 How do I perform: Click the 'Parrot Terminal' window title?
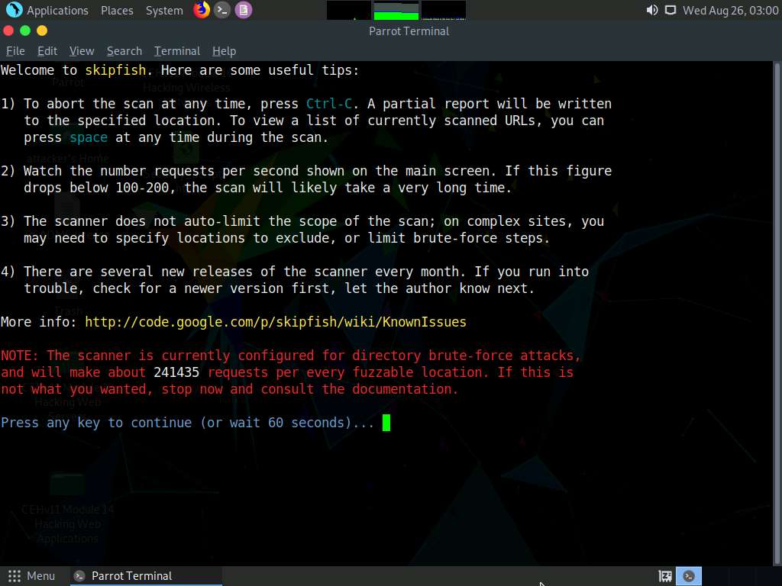pyautogui.click(x=409, y=31)
